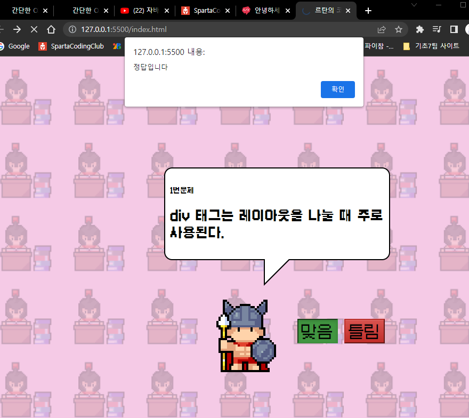Switch to first 간단한 tab
The image size is (469, 418).
pyautogui.click(x=24, y=11)
